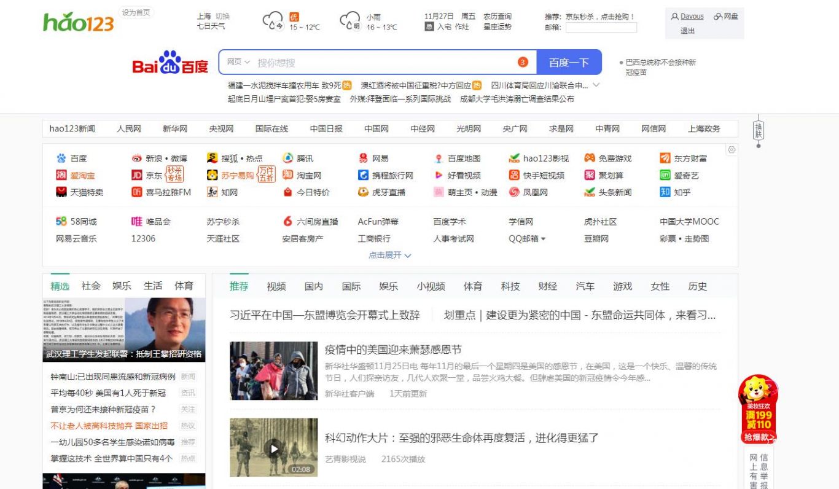Screen dimensions: 839x489
Task: Open the 凤凰网 icon link
Action: tap(514, 192)
